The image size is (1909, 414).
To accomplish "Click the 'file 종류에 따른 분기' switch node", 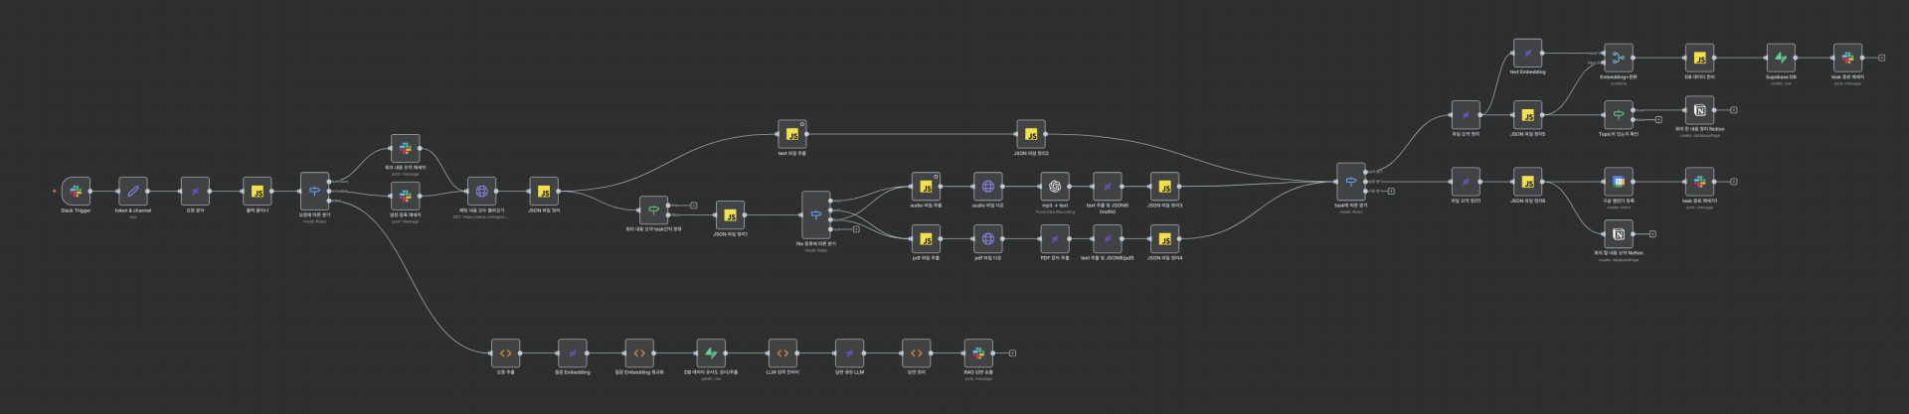I will point(816,215).
